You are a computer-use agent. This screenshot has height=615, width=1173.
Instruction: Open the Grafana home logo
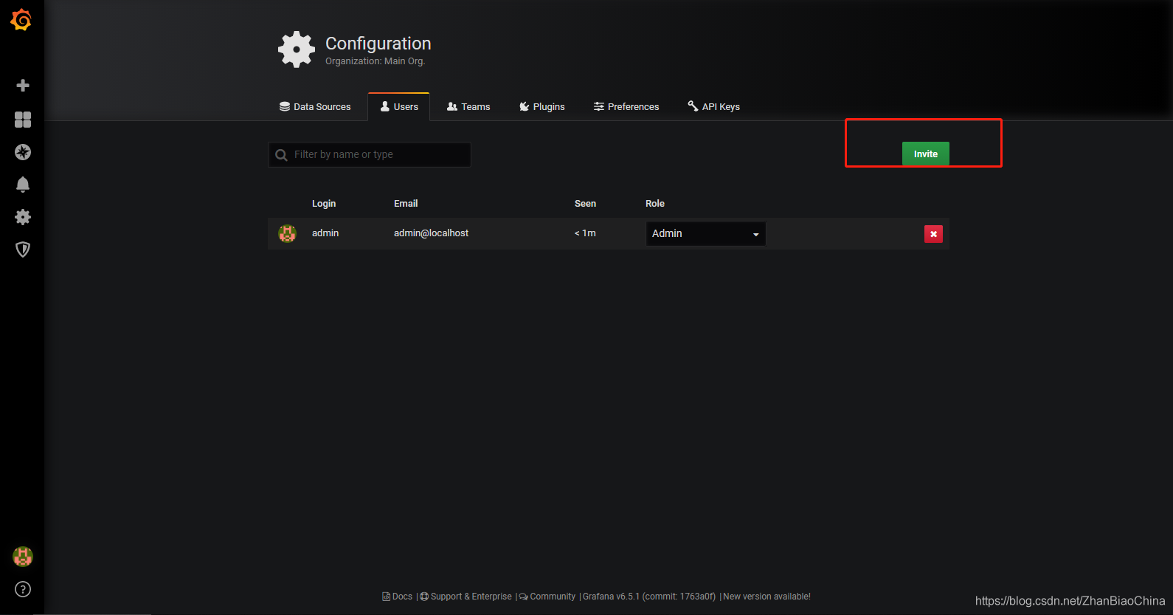(x=21, y=20)
